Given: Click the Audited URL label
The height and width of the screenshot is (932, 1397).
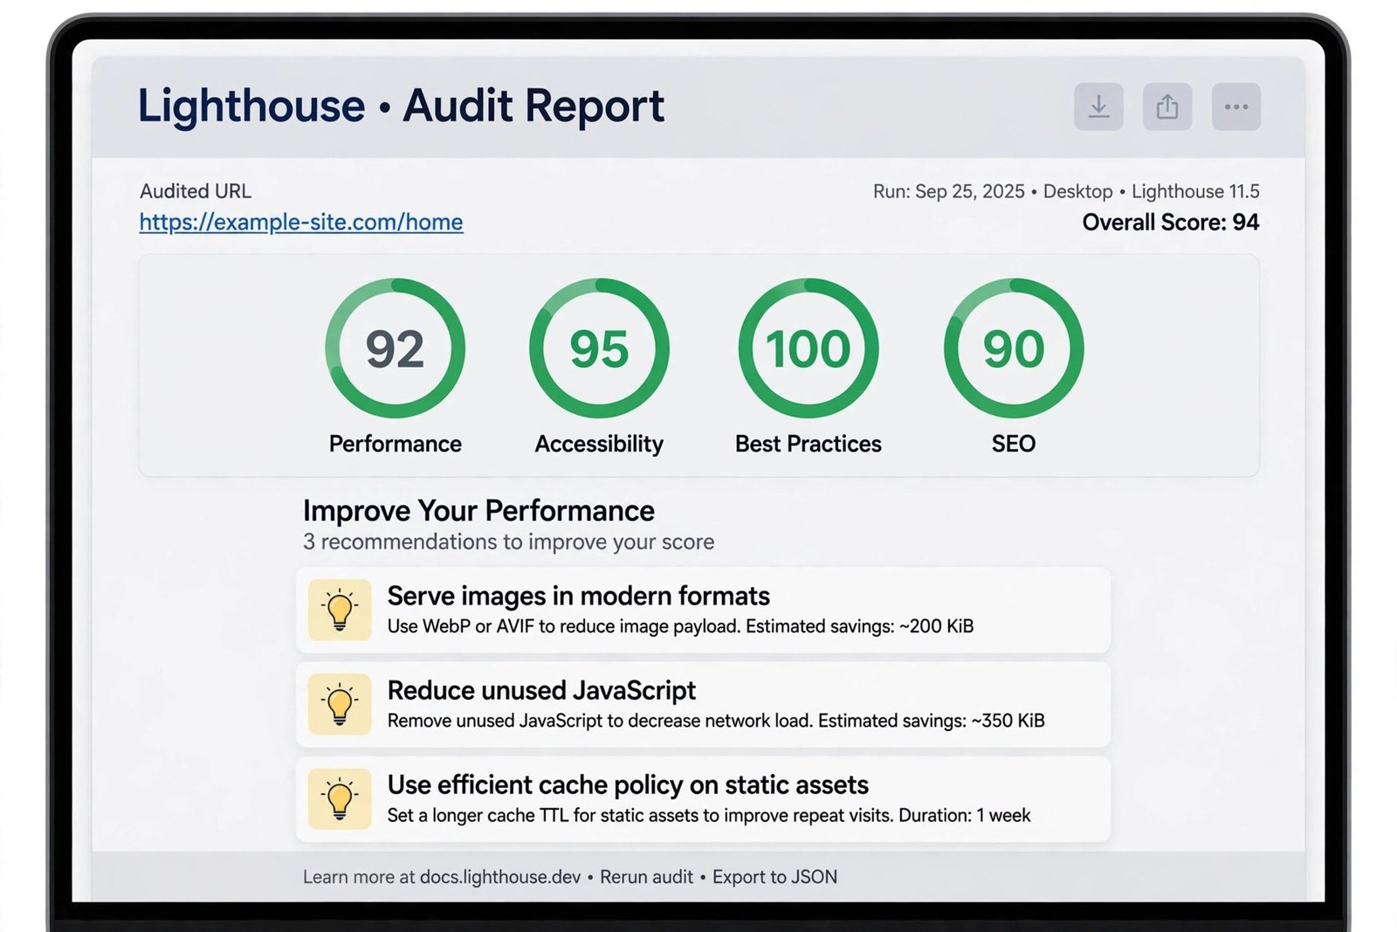Looking at the screenshot, I should tap(196, 191).
